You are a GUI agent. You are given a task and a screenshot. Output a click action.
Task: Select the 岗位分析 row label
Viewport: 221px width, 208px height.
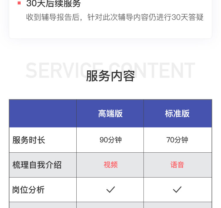click(x=29, y=190)
